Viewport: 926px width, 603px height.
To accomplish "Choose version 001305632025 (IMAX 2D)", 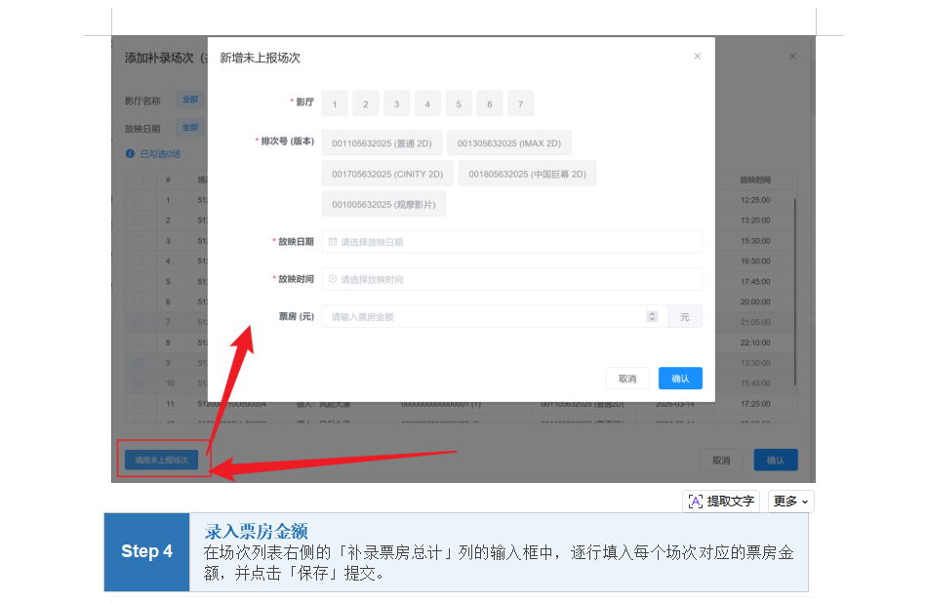I will (x=508, y=143).
